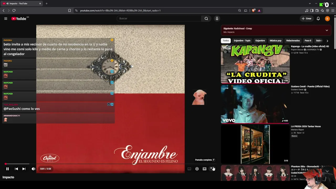
Task: Click the search magnifier button
Action: click(x=206, y=19)
